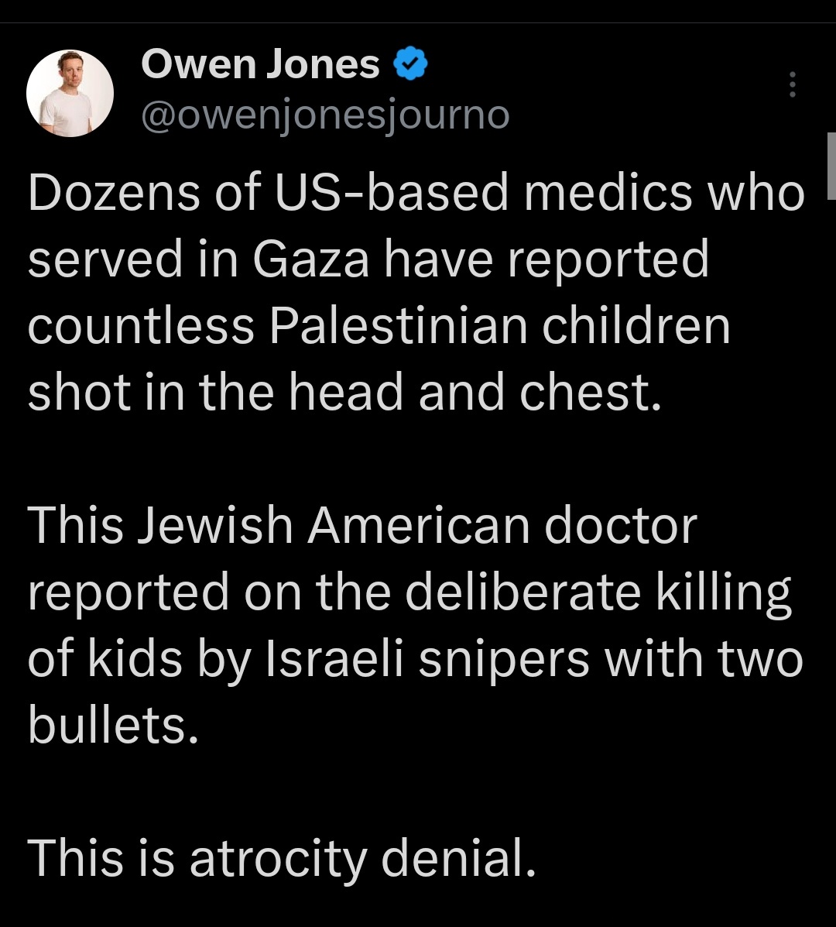Click the line 'of kids by Israeli snipers with two'
Viewport: 836px width, 927px height.
(416, 660)
